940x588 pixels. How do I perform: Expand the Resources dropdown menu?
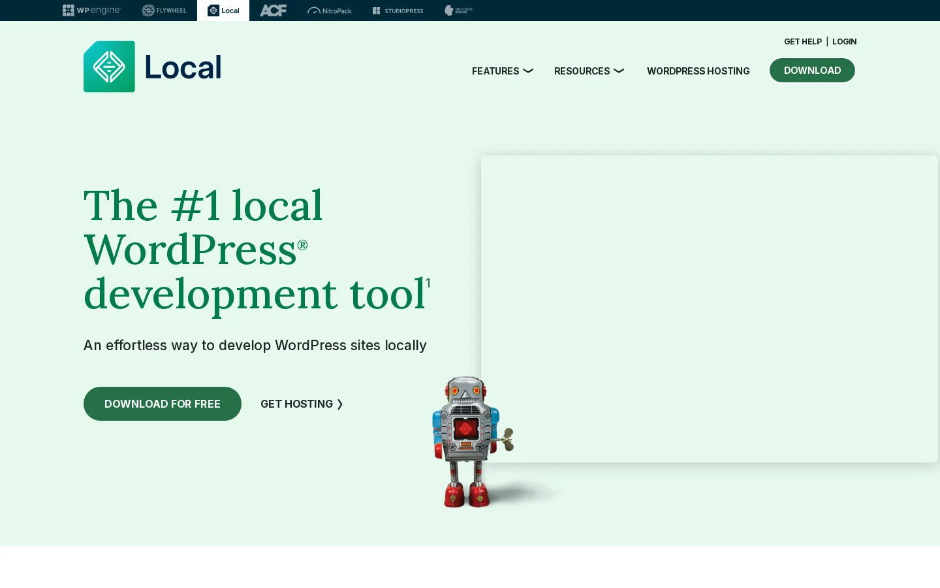click(589, 71)
